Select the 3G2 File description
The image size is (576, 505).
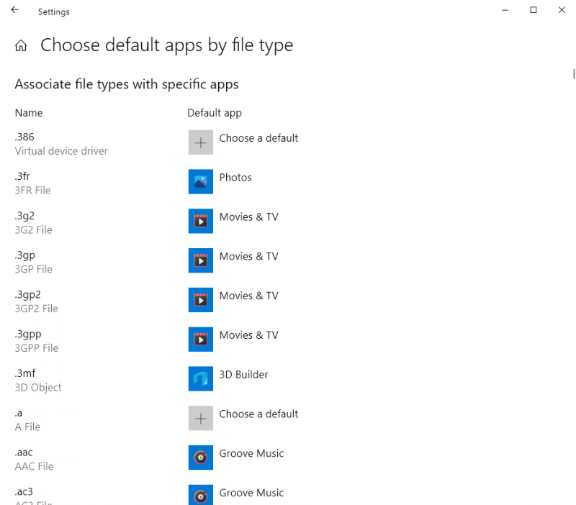pyautogui.click(x=33, y=230)
